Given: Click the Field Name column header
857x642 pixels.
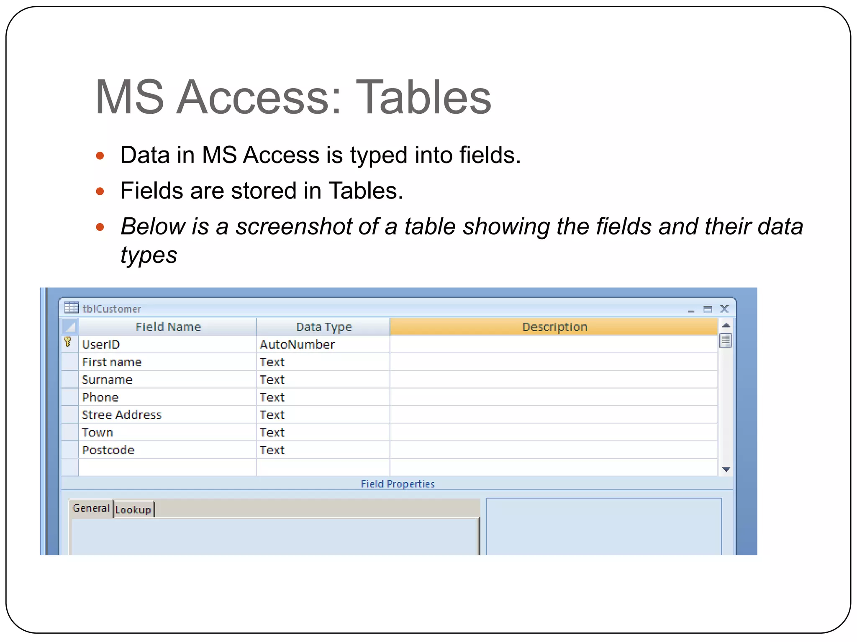Looking at the screenshot, I should 168,326.
